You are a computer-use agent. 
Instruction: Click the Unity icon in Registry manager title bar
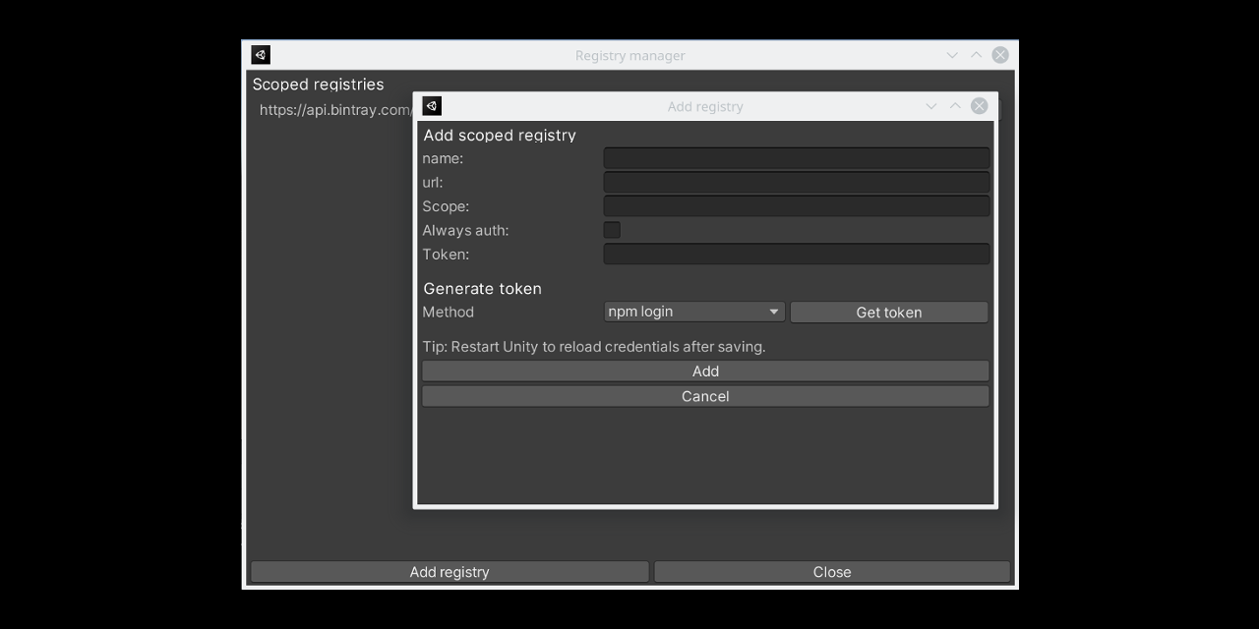[x=261, y=55]
